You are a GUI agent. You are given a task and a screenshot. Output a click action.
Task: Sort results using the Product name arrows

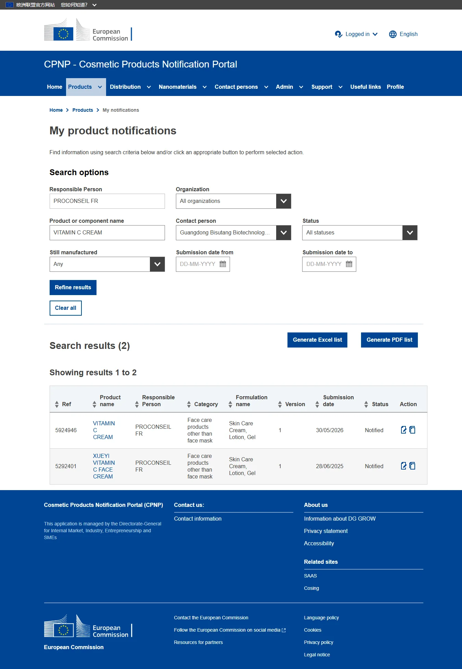pyautogui.click(x=94, y=404)
